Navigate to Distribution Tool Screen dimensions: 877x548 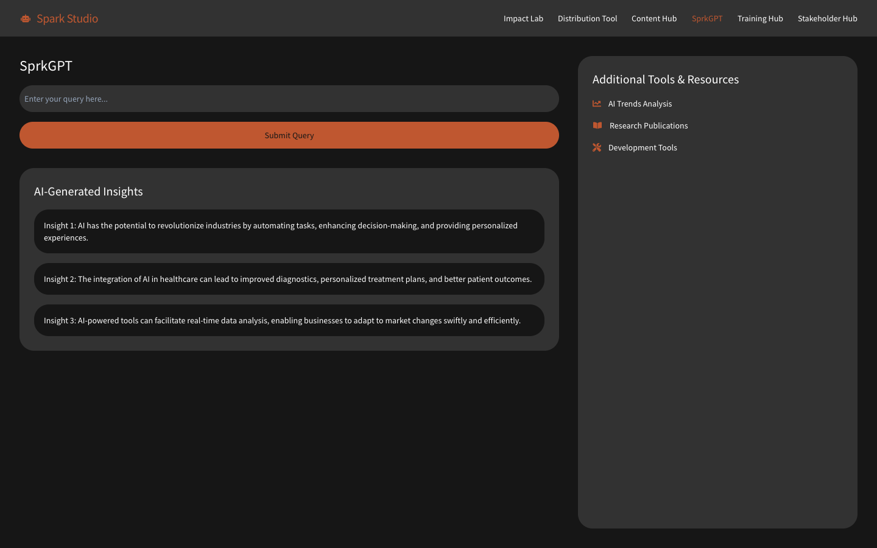click(587, 19)
